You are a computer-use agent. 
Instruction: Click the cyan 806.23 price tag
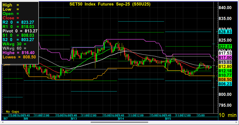[225, 83]
